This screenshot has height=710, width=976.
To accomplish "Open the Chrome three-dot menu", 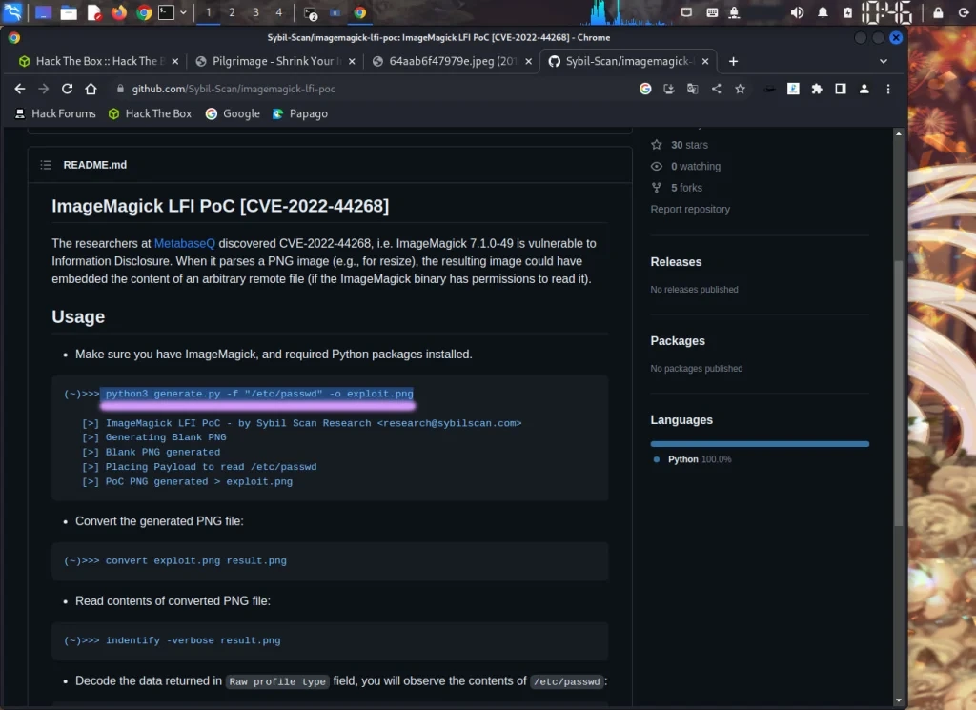I will 888,89.
